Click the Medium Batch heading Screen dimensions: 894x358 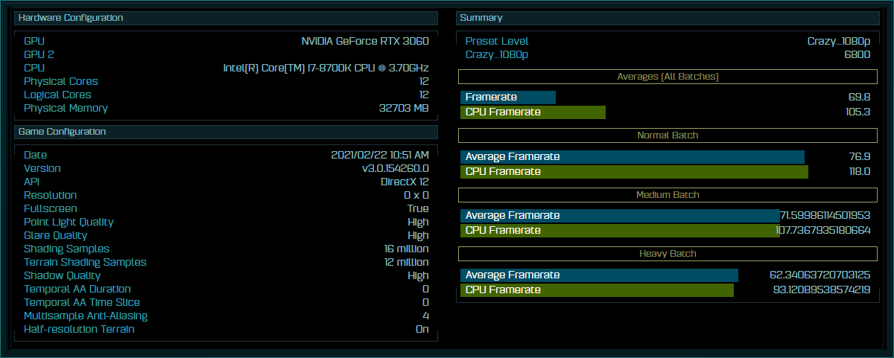[668, 195]
